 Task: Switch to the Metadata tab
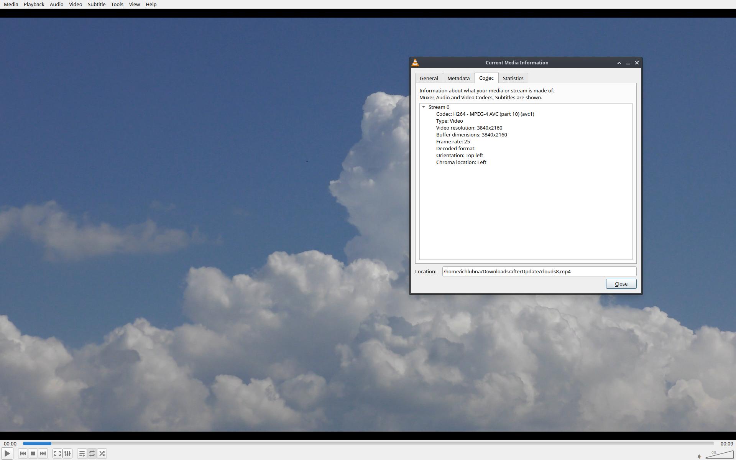tap(458, 78)
